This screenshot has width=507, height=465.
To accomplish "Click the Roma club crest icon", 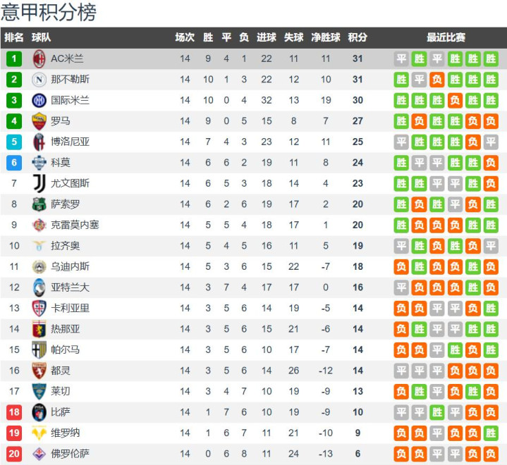I will (39, 121).
